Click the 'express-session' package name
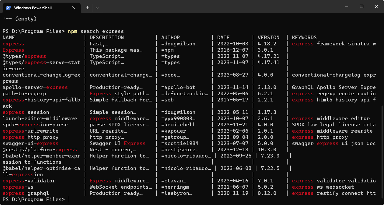Screen dimensions: 384x205 (x=26, y=112)
